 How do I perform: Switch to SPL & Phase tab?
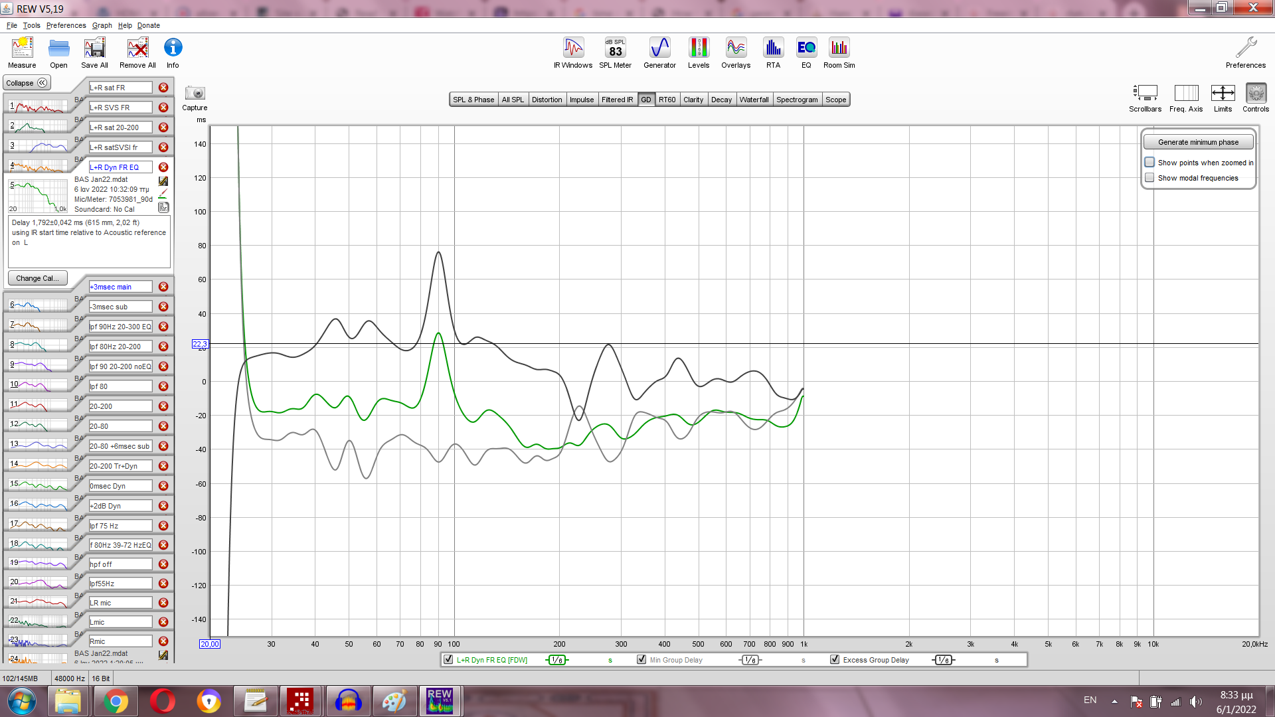coord(473,100)
